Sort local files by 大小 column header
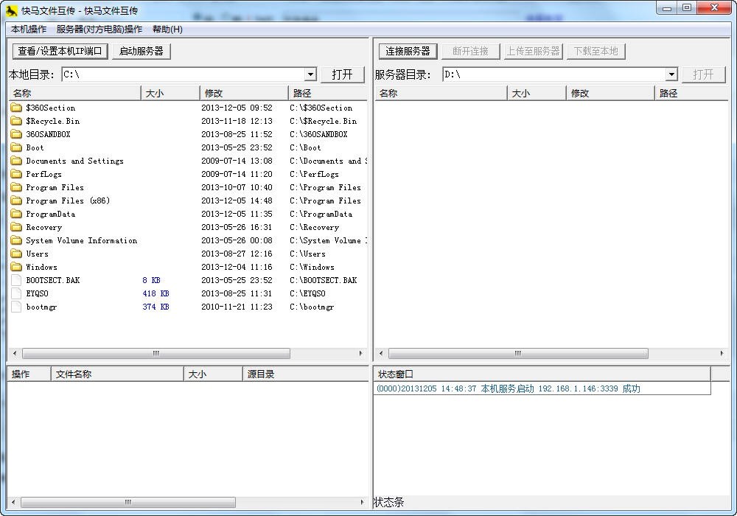737x516 pixels. (x=170, y=93)
